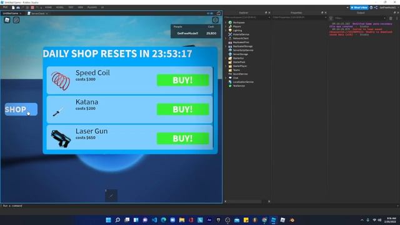The image size is (400, 225).
Task: Click the Output filter funnel icon
Action: point(331,18)
